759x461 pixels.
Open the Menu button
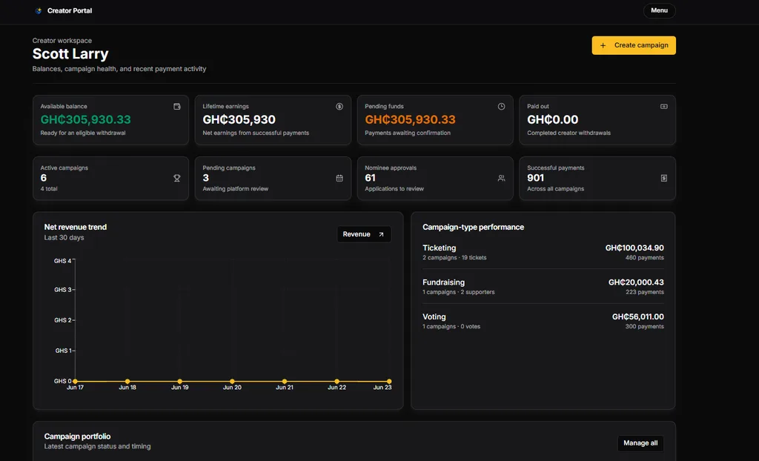659,10
